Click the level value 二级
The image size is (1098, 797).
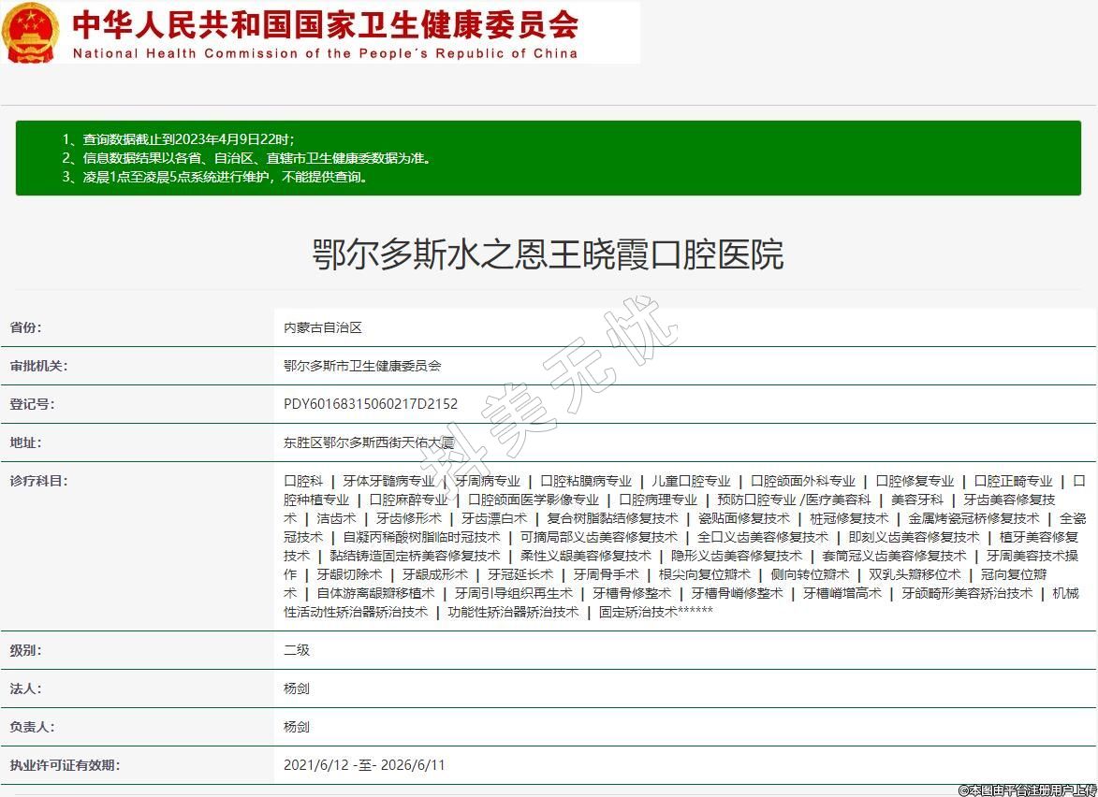pyautogui.click(x=297, y=650)
